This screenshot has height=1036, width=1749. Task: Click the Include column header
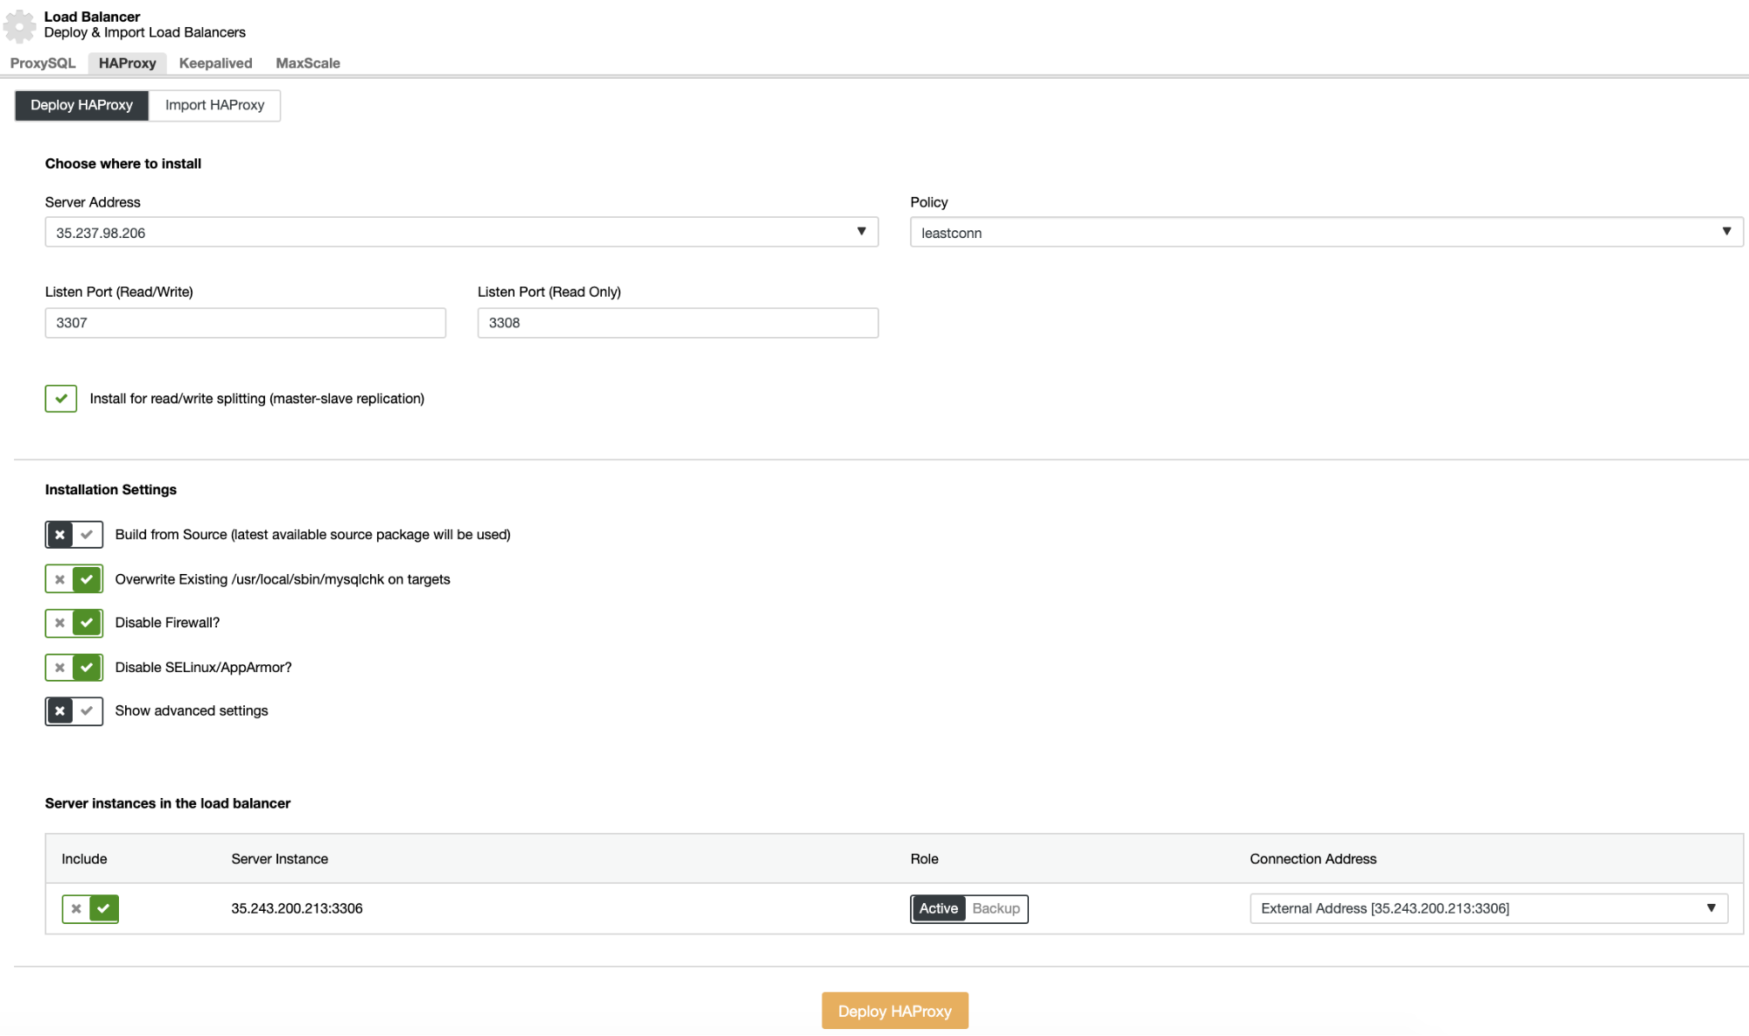point(84,859)
